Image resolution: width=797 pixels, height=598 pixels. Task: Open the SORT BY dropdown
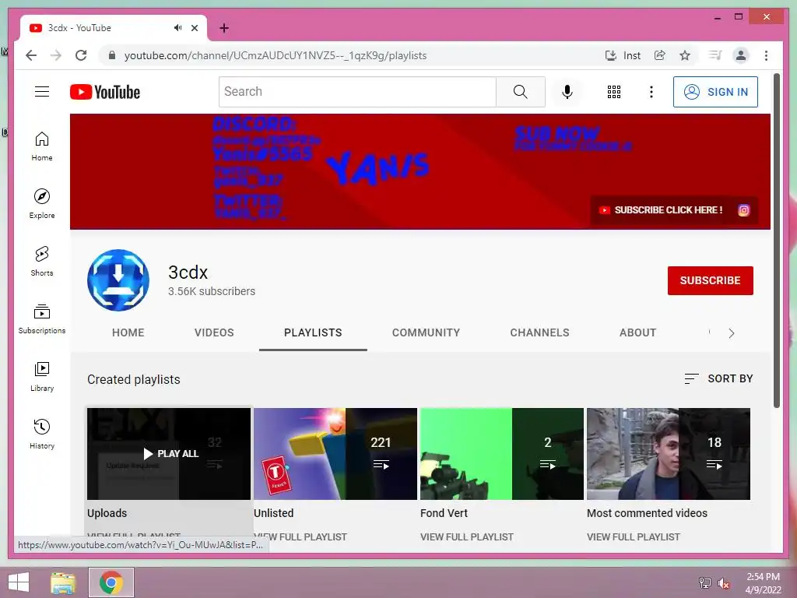(x=718, y=378)
